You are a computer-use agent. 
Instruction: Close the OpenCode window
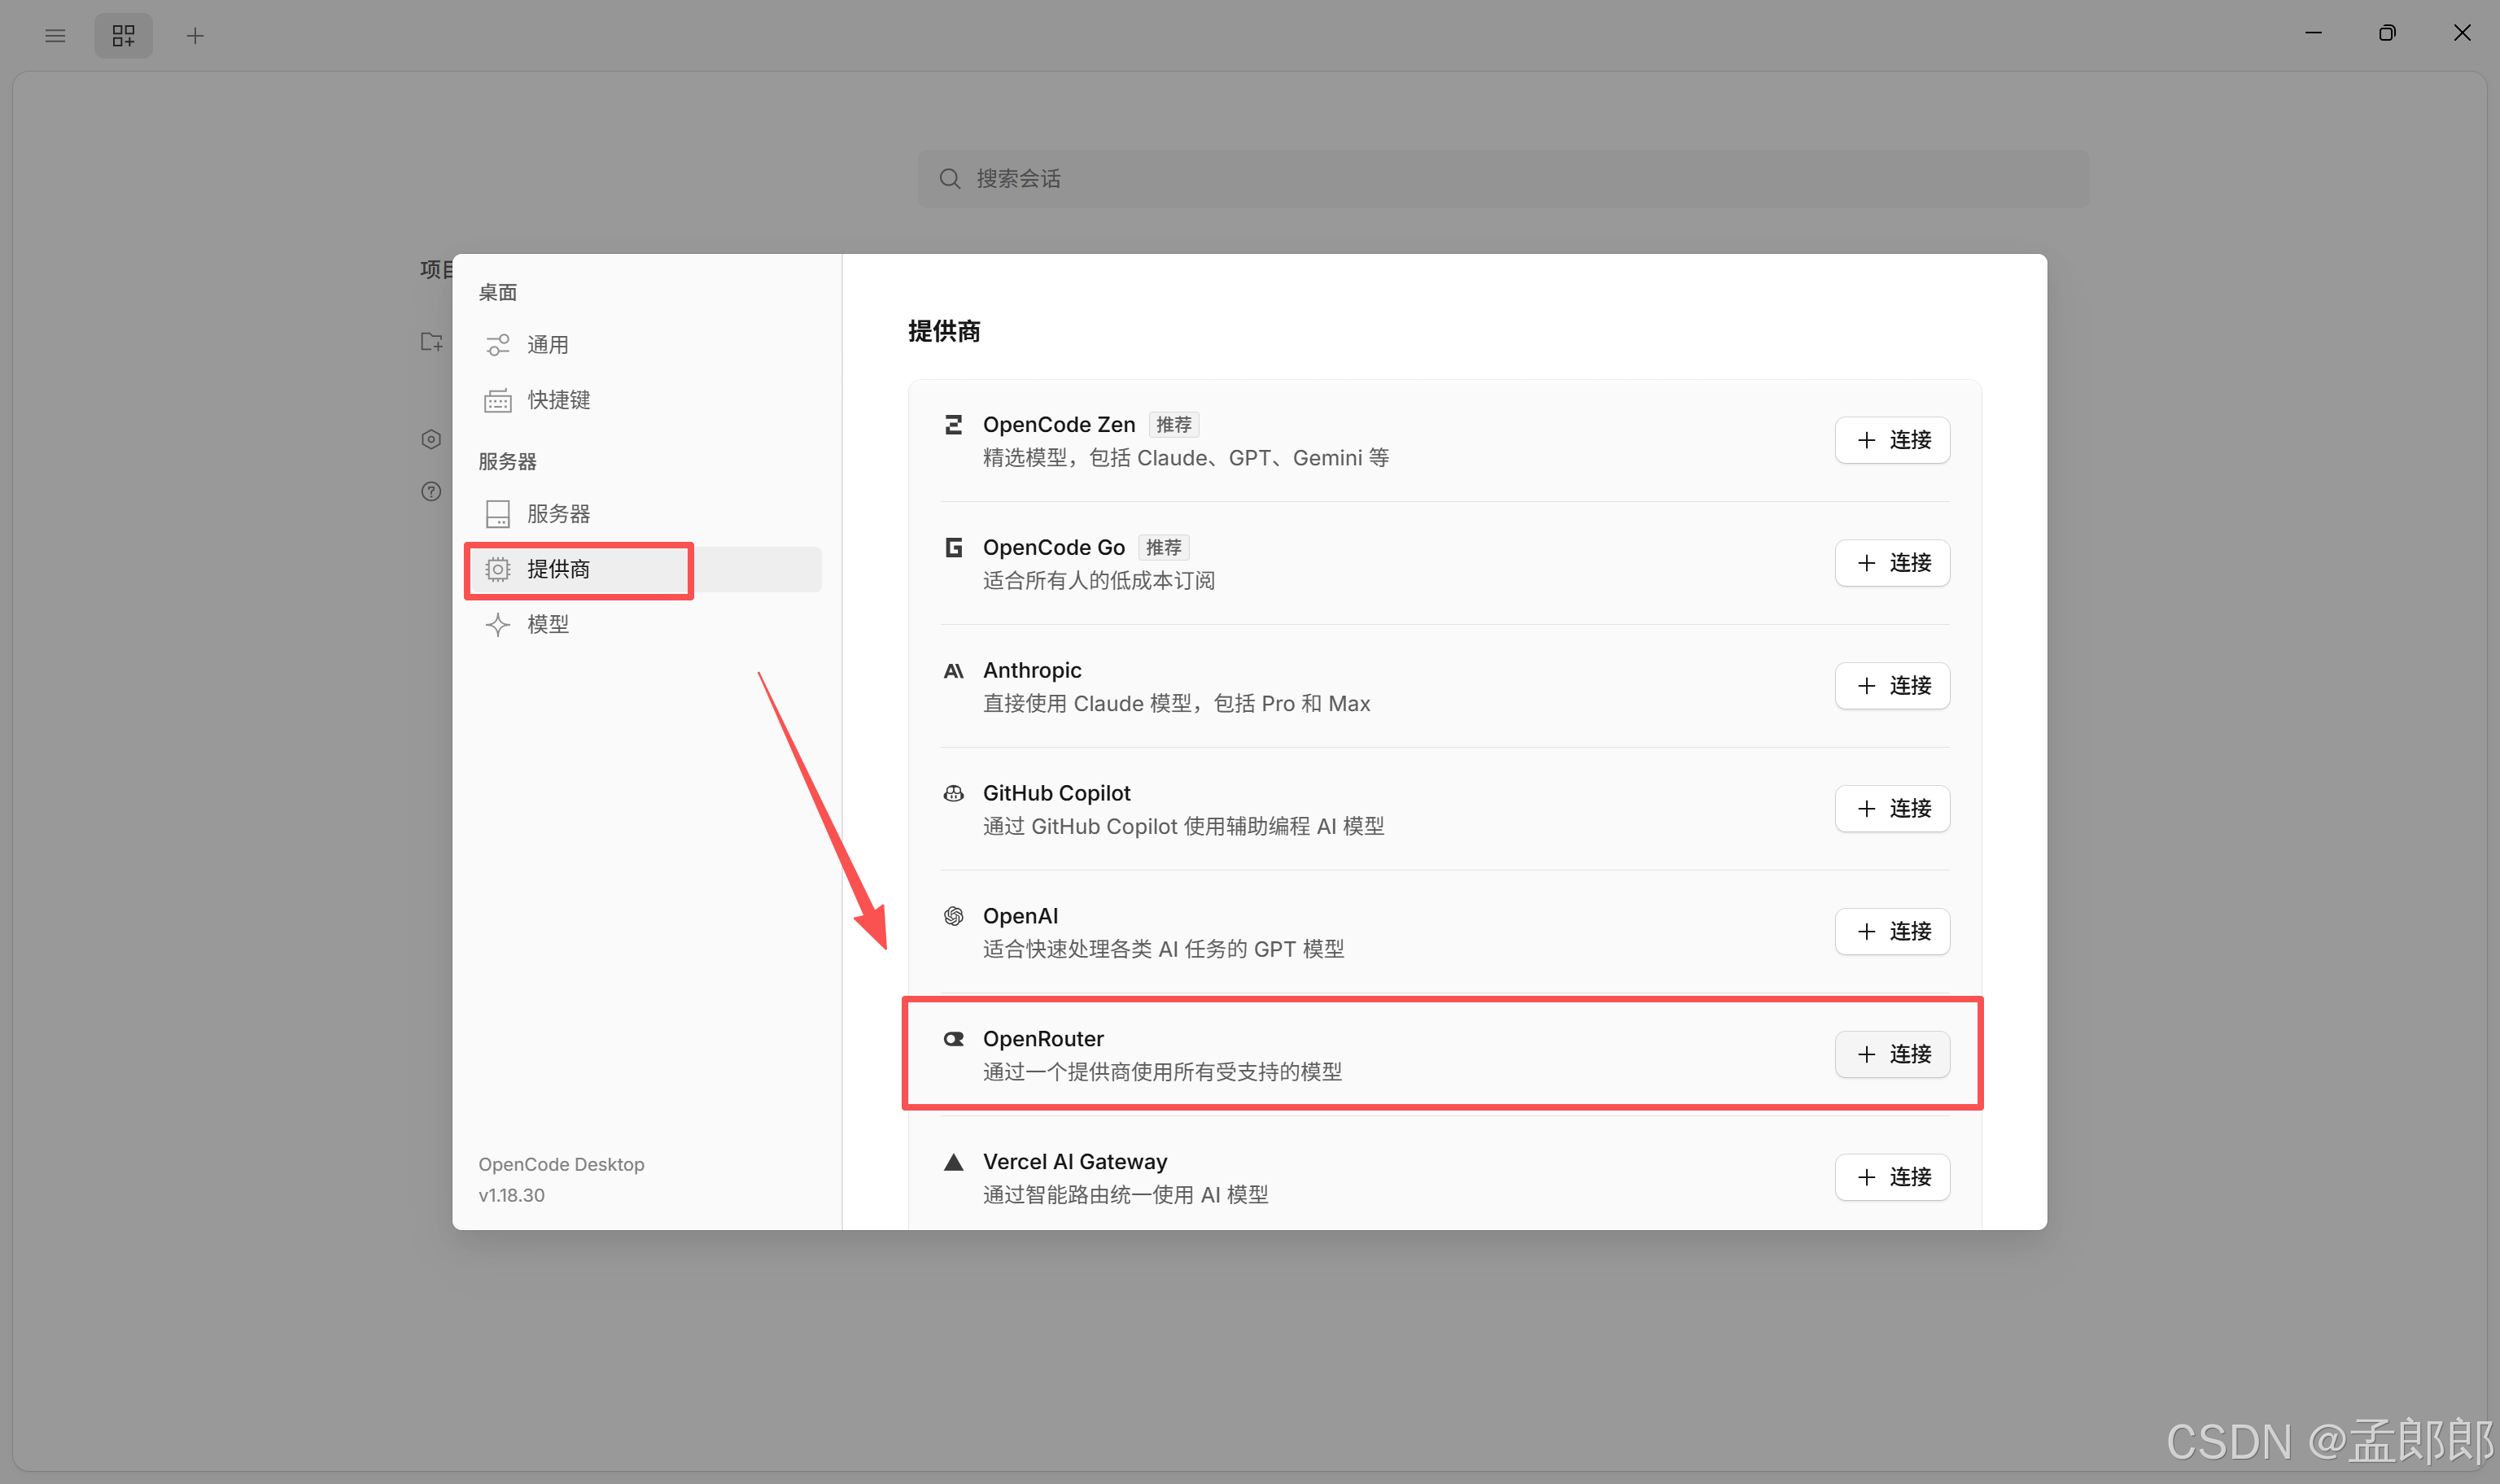click(x=2462, y=34)
